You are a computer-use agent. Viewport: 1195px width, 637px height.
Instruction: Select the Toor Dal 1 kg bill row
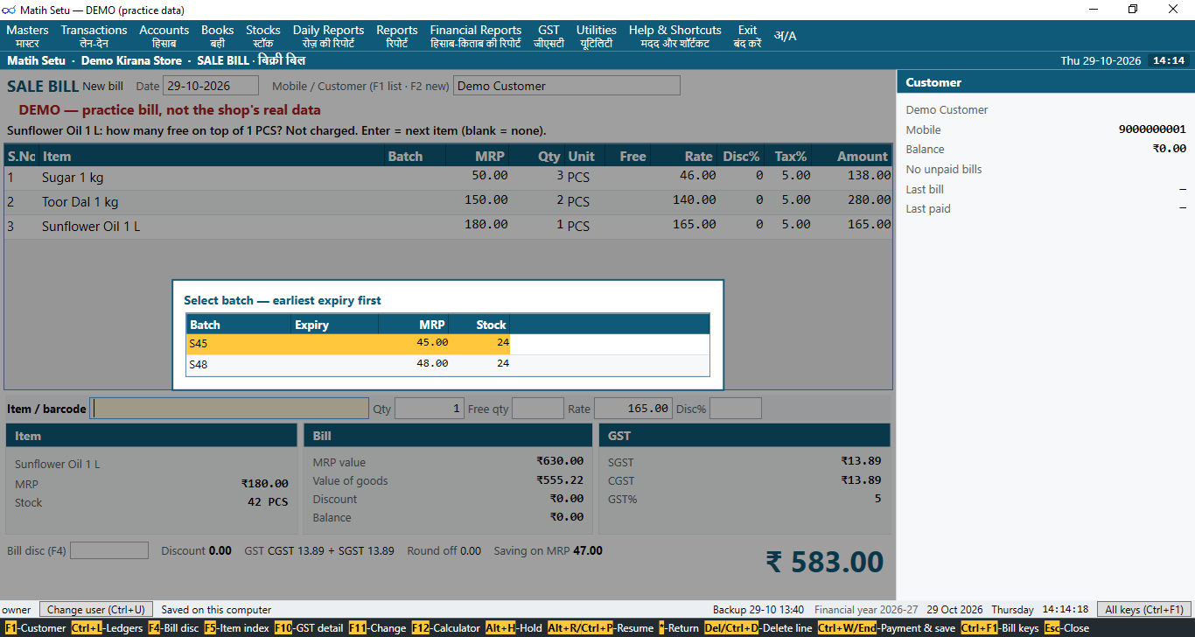point(449,202)
